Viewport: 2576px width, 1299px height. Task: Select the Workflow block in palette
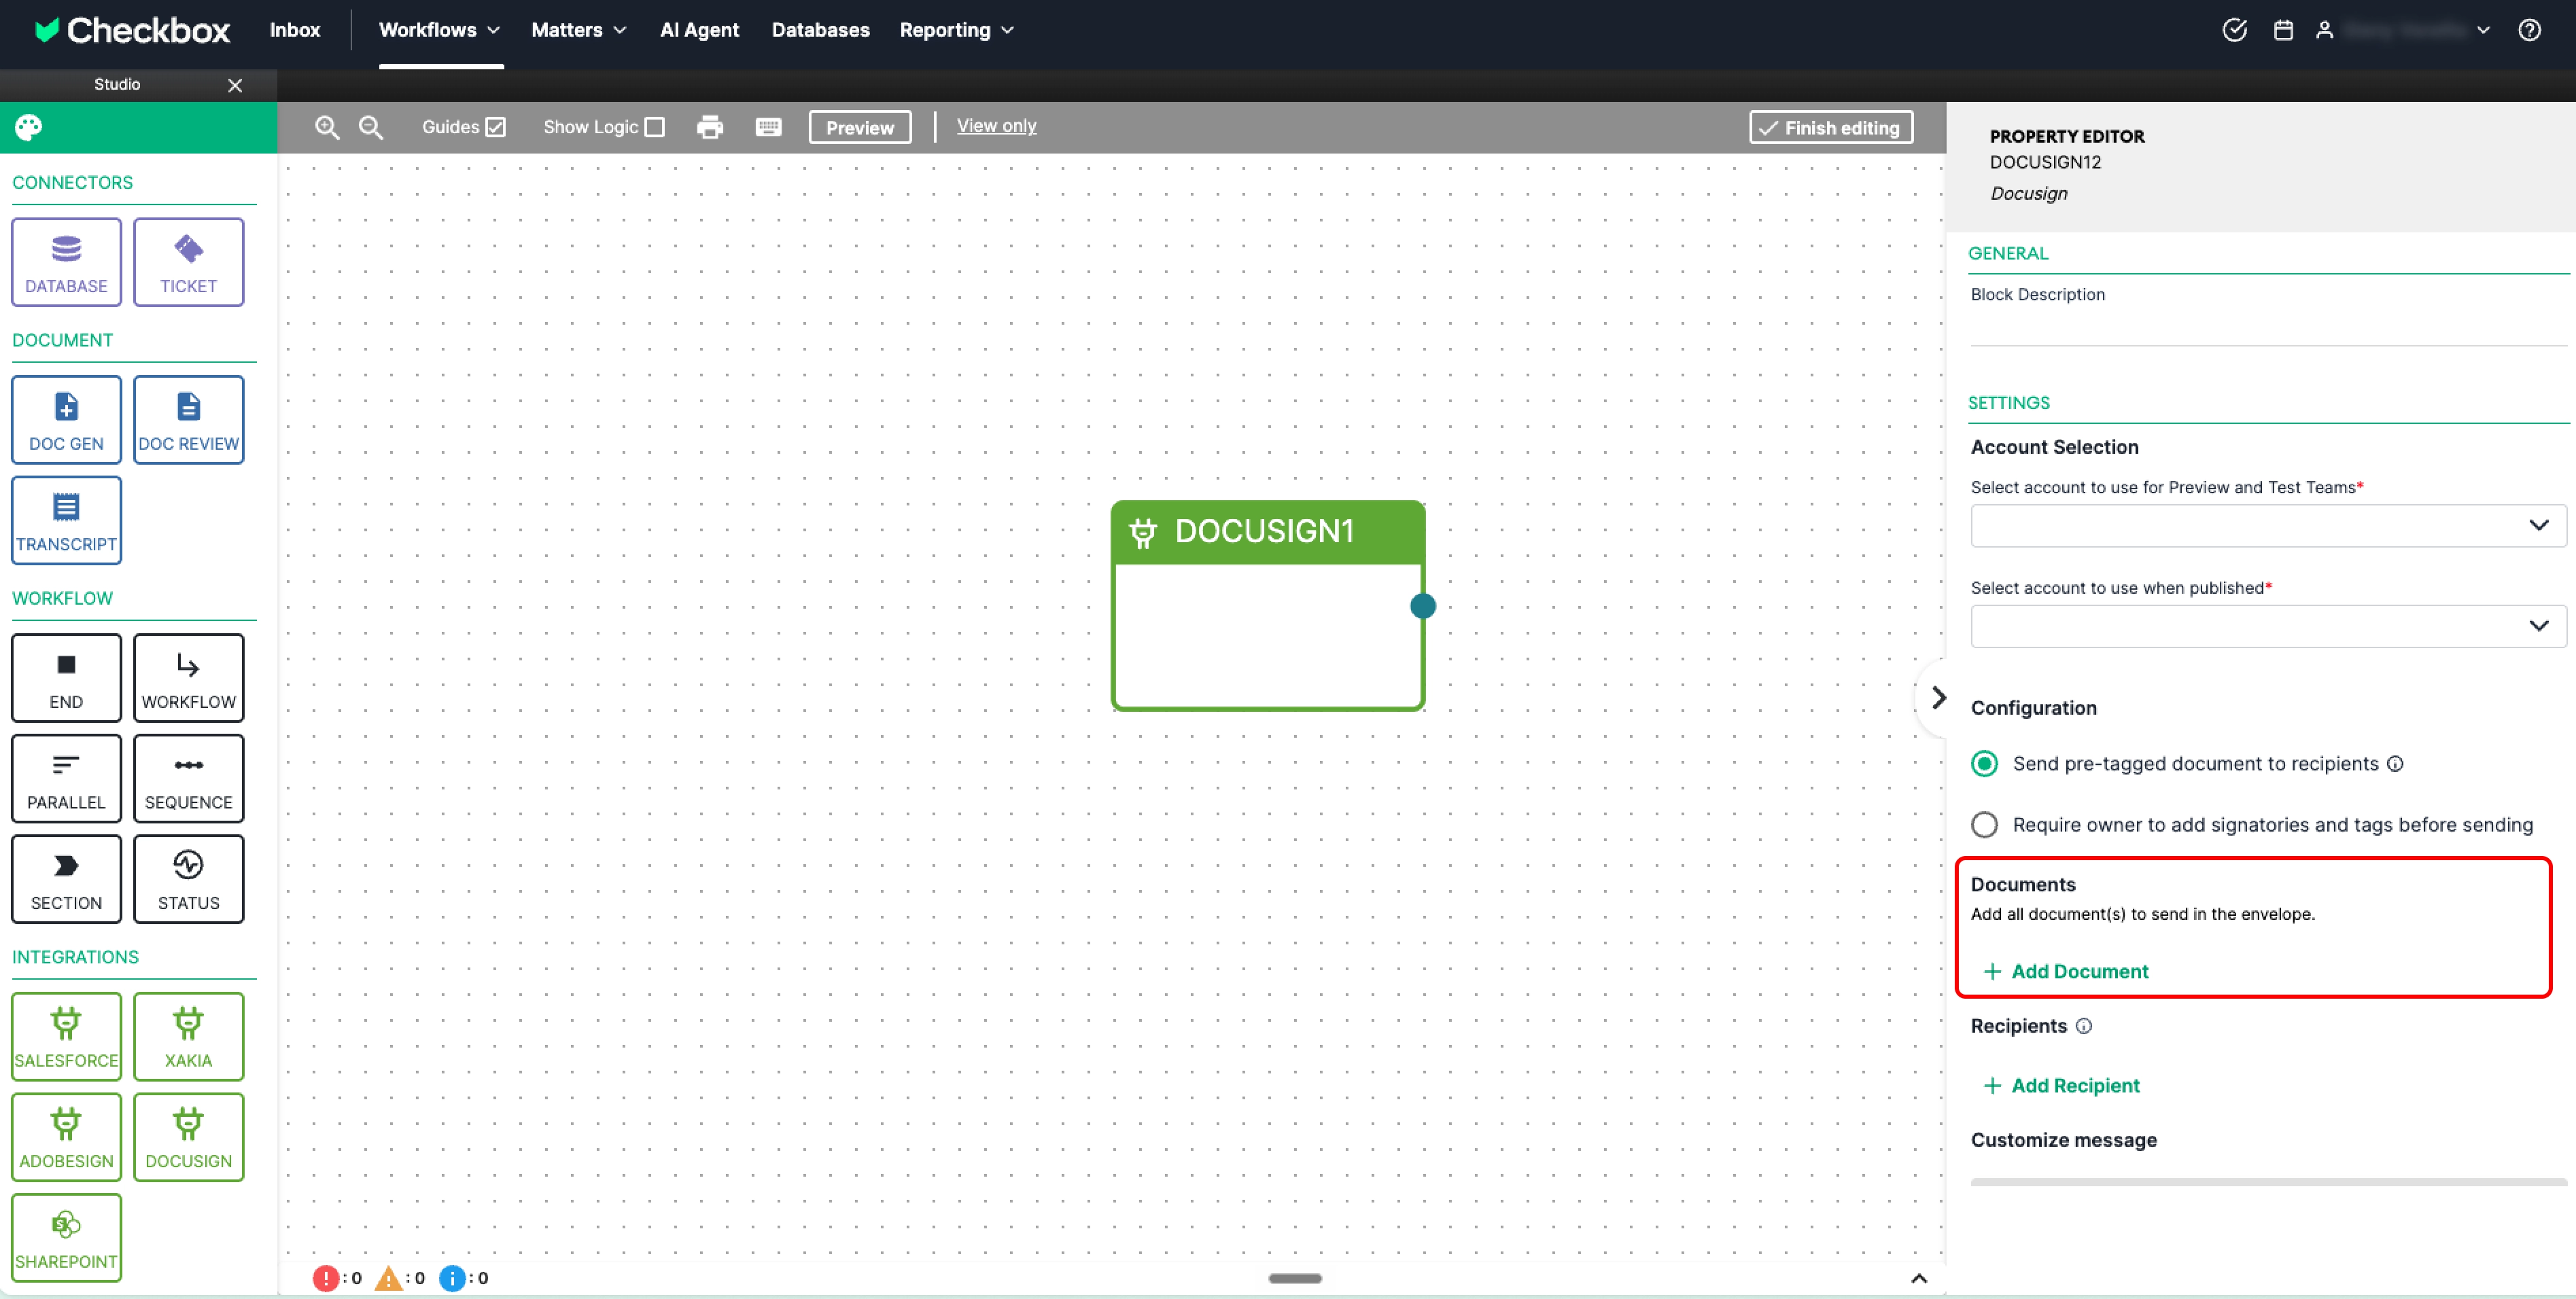(188, 679)
